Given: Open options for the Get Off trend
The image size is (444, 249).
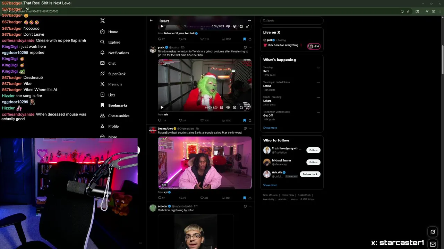Looking at the screenshot, I should (319, 112).
